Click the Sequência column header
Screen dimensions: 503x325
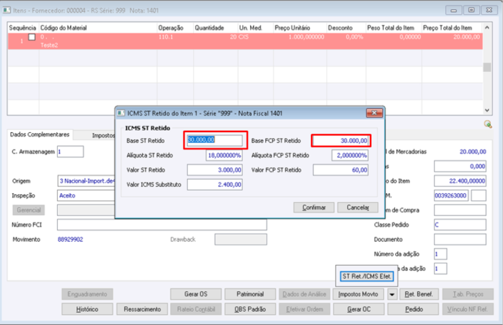(x=23, y=28)
